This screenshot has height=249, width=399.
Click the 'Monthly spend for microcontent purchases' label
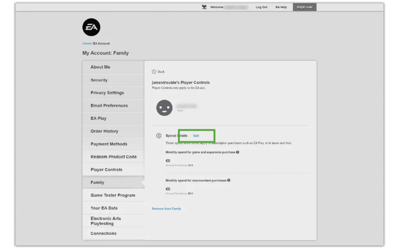(x=196, y=181)
